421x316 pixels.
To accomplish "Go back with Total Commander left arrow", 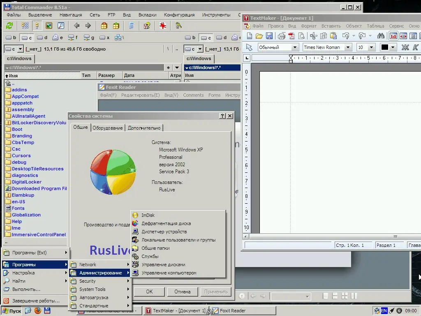I will click(76, 26).
